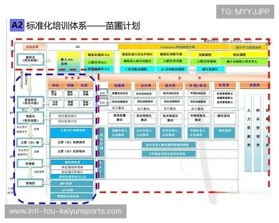Click the 职业发展 label box

34,47
